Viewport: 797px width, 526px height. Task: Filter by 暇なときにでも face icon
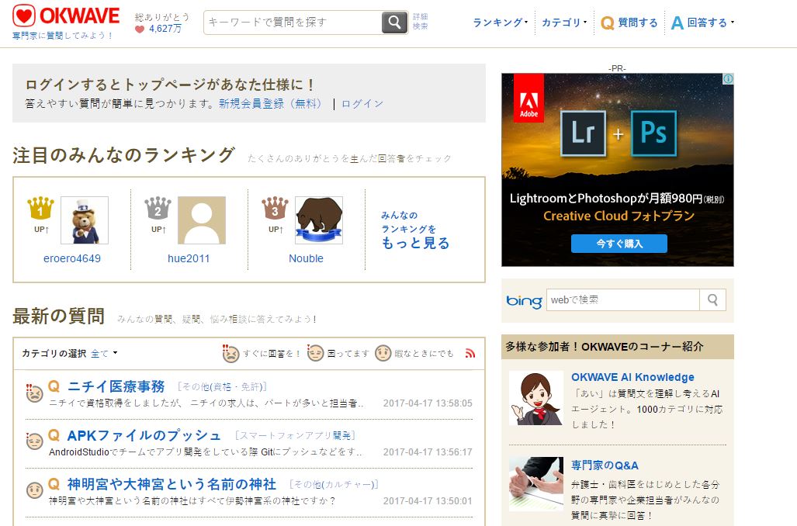pyautogui.click(x=383, y=353)
